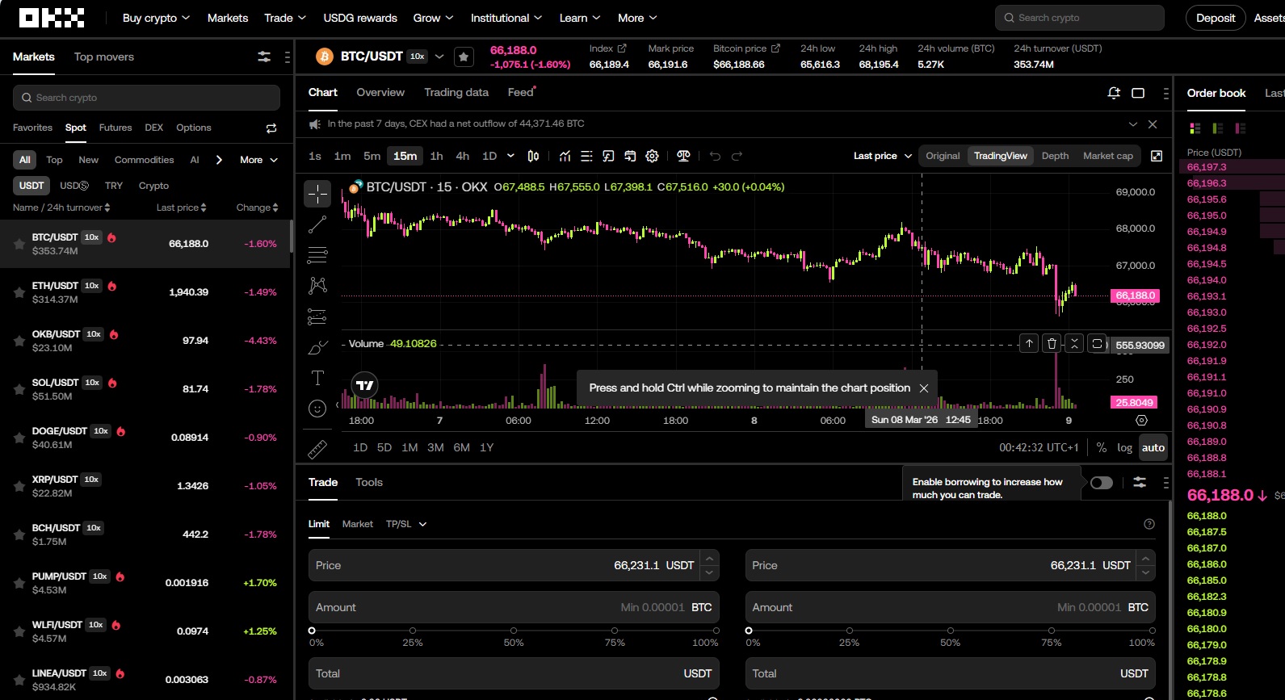Change chart layout square icon
Screen dimensions: 1285x700
pyautogui.click(x=1138, y=93)
